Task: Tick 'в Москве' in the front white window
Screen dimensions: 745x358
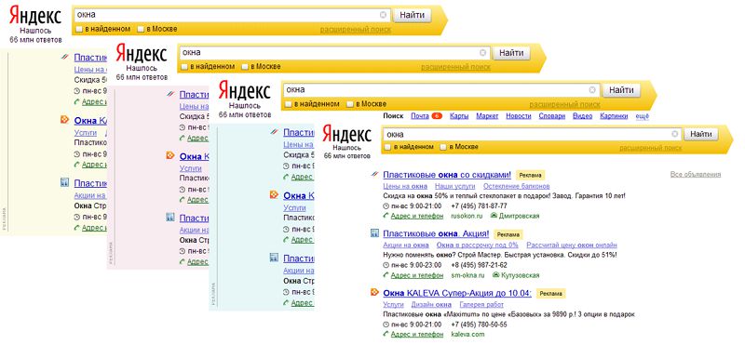Action: click(x=443, y=147)
